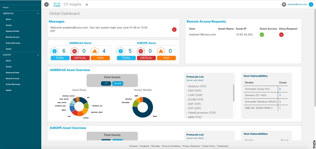Go to Home in the sidebar
The width and height of the screenshot is (316, 149).
[6, 7]
